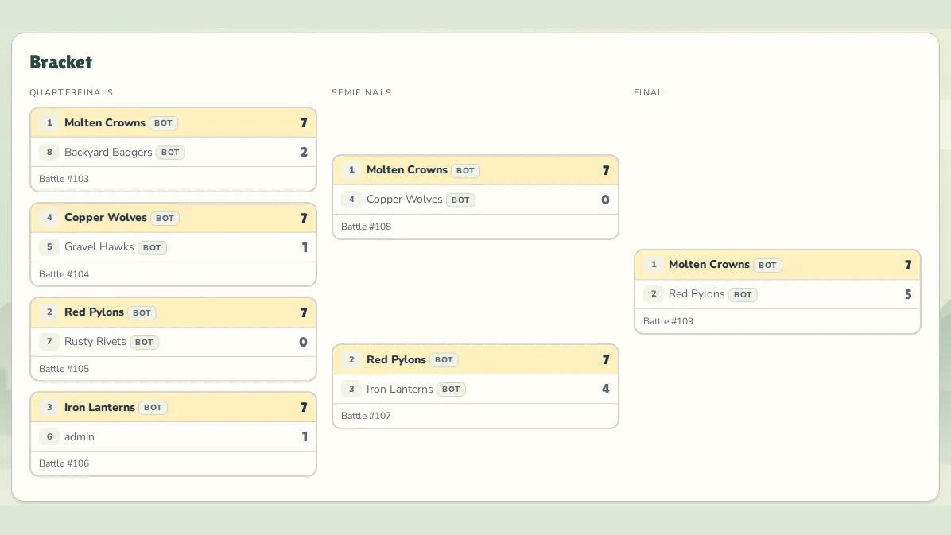The image size is (951, 535).
Task: Click Red Pylons score 5 in final
Action: [x=908, y=294]
